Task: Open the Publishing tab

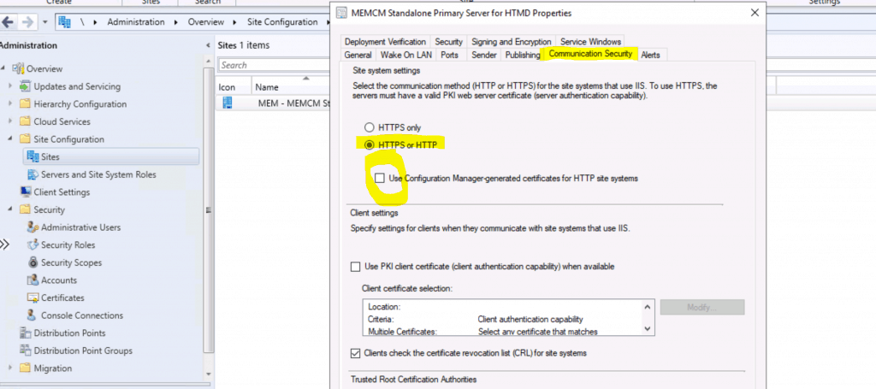Action: [523, 55]
